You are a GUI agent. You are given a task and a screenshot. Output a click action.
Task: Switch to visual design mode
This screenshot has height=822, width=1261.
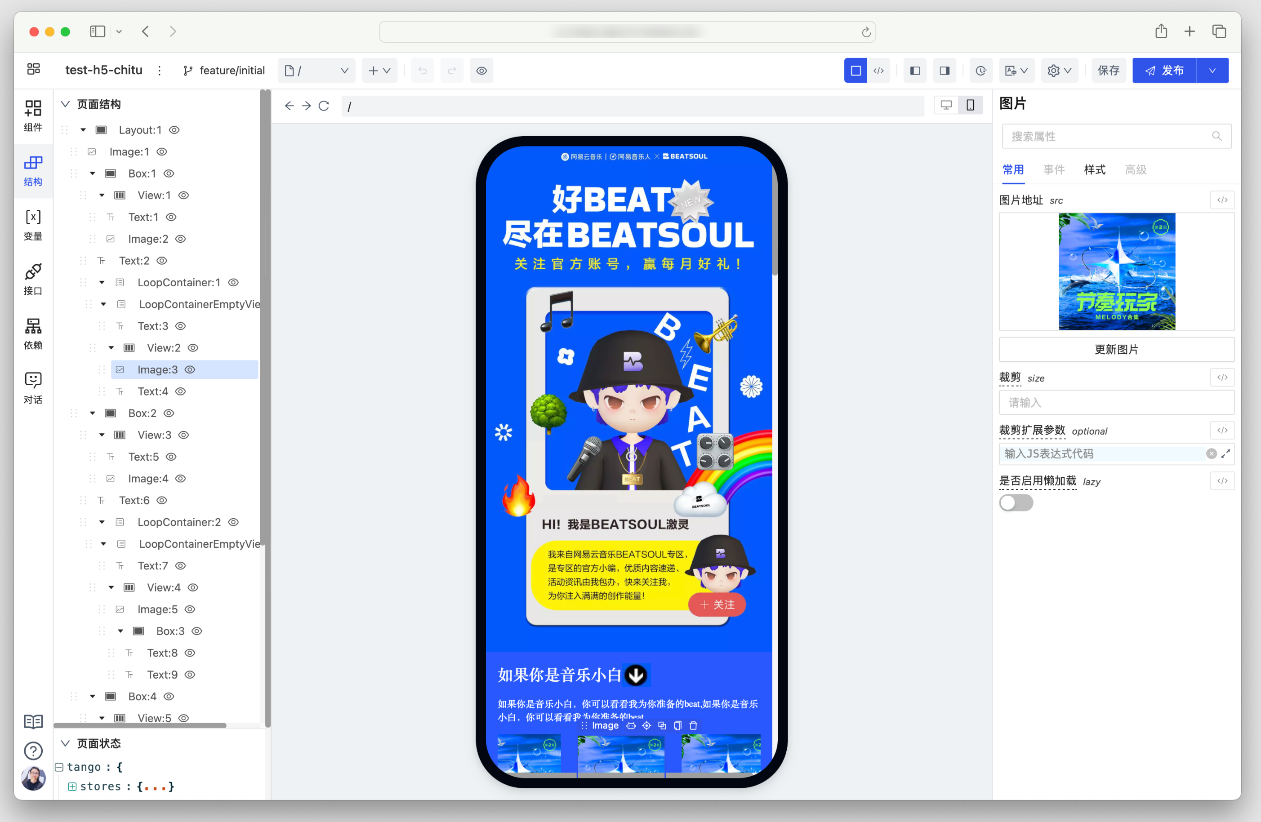[x=855, y=71]
